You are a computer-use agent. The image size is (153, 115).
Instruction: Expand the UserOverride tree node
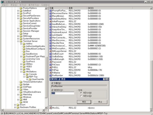(x=27, y=79)
